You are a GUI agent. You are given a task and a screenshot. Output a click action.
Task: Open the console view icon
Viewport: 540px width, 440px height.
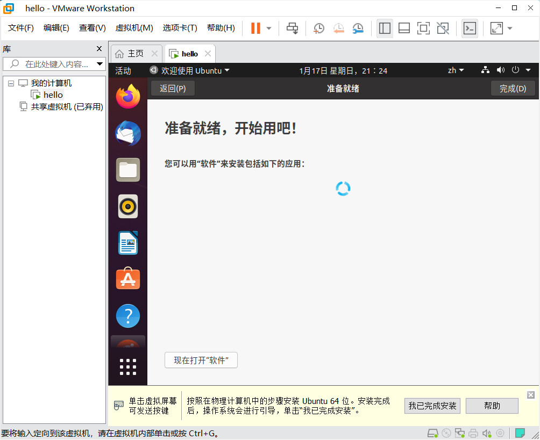click(470, 28)
